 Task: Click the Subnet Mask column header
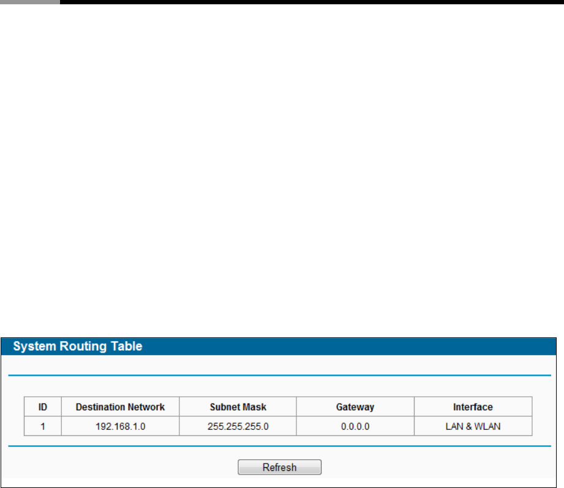point(238,407)
